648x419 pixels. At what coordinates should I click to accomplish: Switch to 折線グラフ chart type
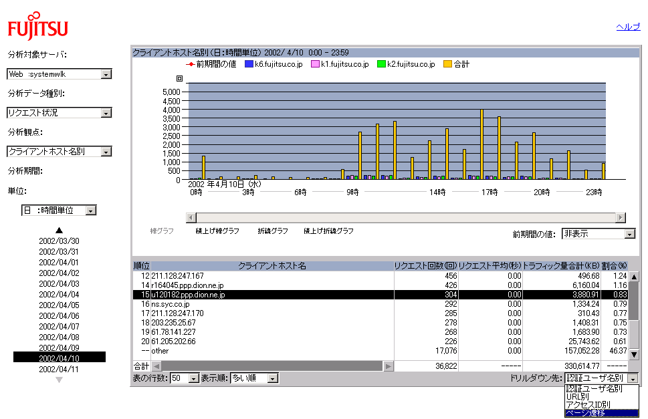(273, 231)
